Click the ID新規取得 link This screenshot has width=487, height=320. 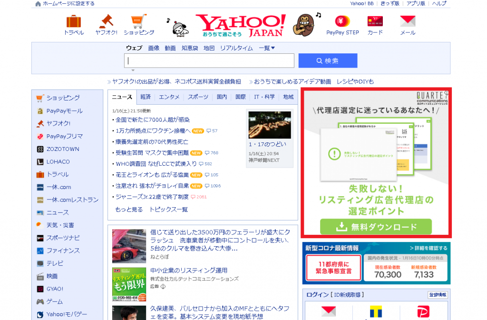click(x=347, y=295)
